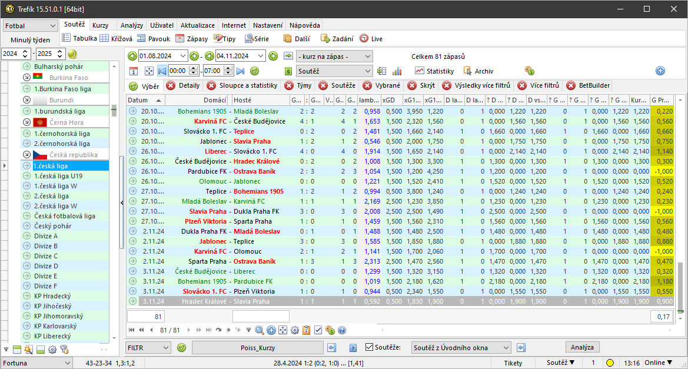Move the end date 04.11.2024 one step forward
Viewport: 688px width, 369px height.
tap(273, 56)
